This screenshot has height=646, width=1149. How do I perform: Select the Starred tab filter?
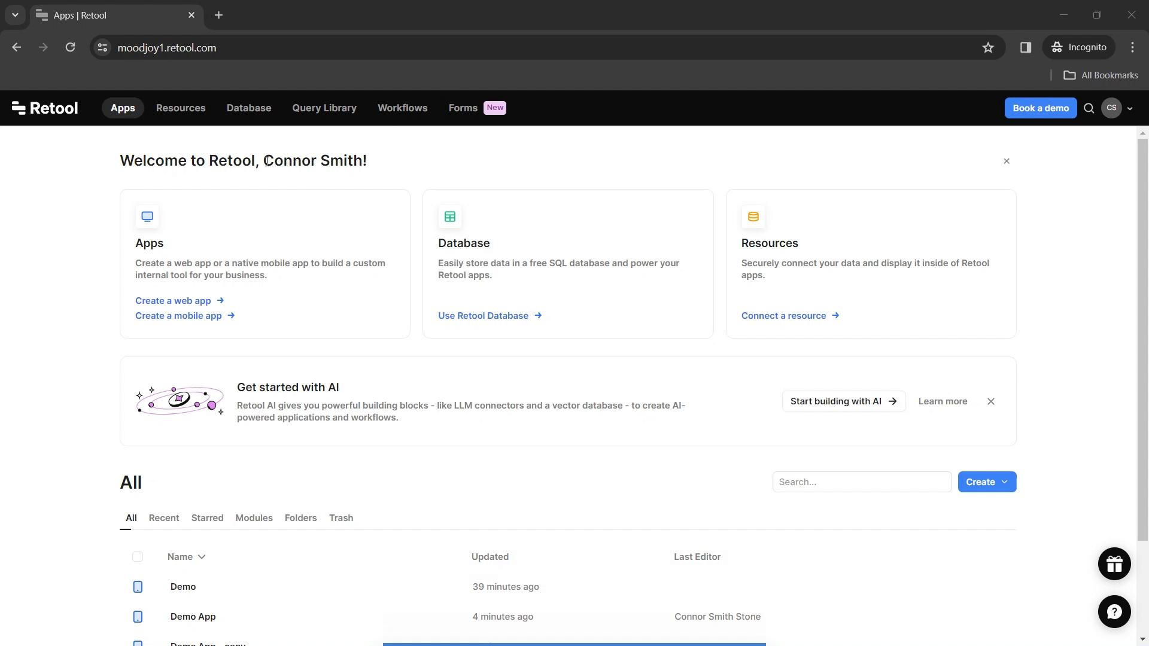pos(208,517)
